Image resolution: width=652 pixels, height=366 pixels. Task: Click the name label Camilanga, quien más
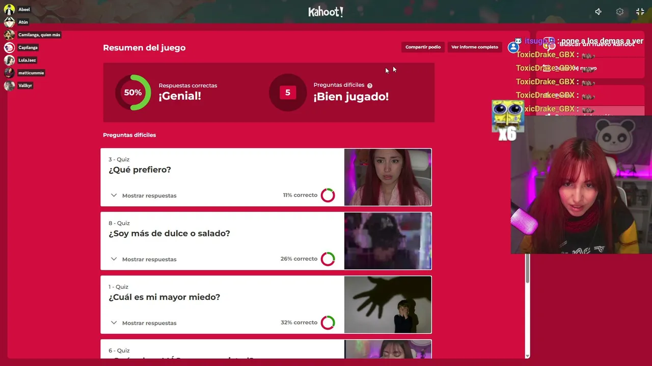point(39,35)
